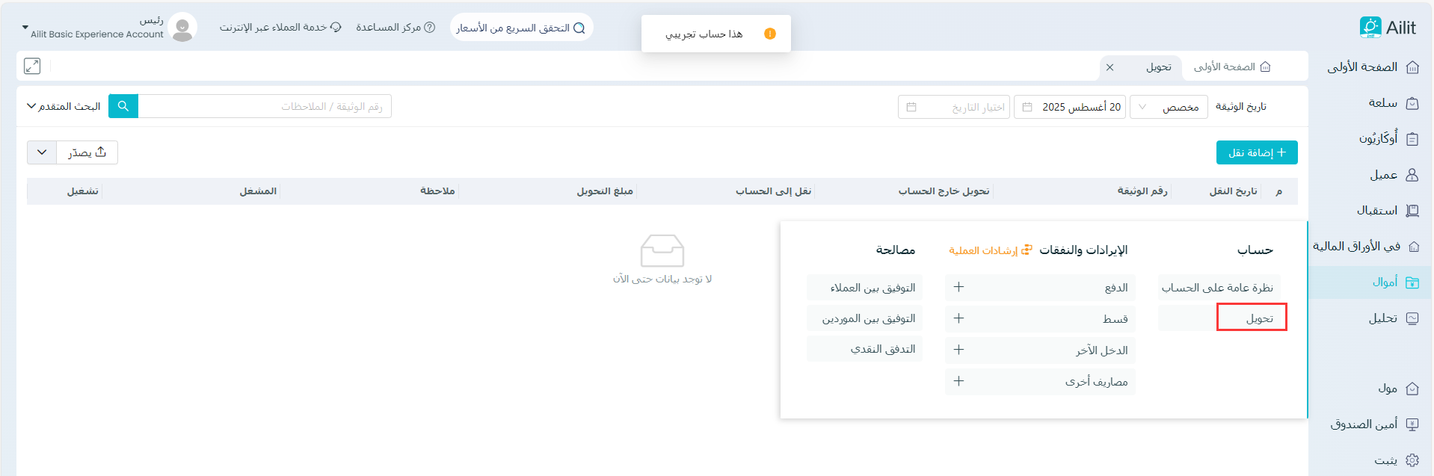The height and width of the screenshot is (476, 1434).
Task: Open the end date picker field
Action: click(954, 107)
